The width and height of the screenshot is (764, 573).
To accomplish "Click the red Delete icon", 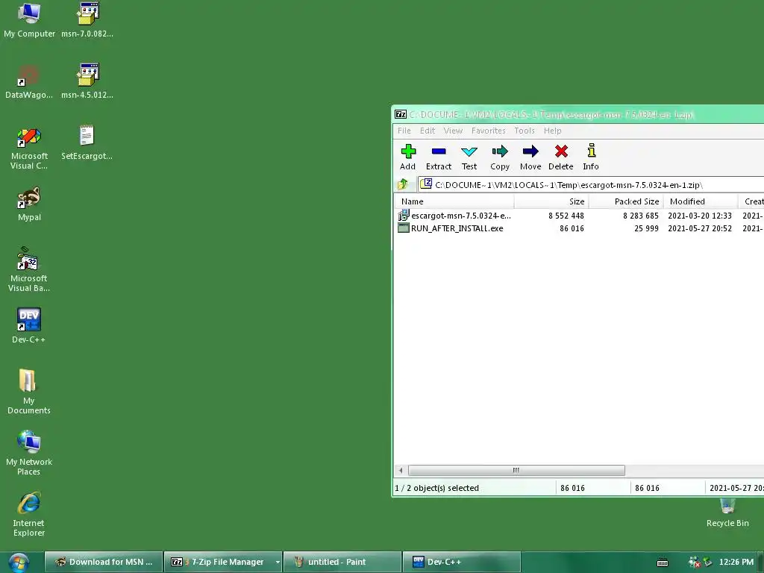I will (x=561, y=157).
